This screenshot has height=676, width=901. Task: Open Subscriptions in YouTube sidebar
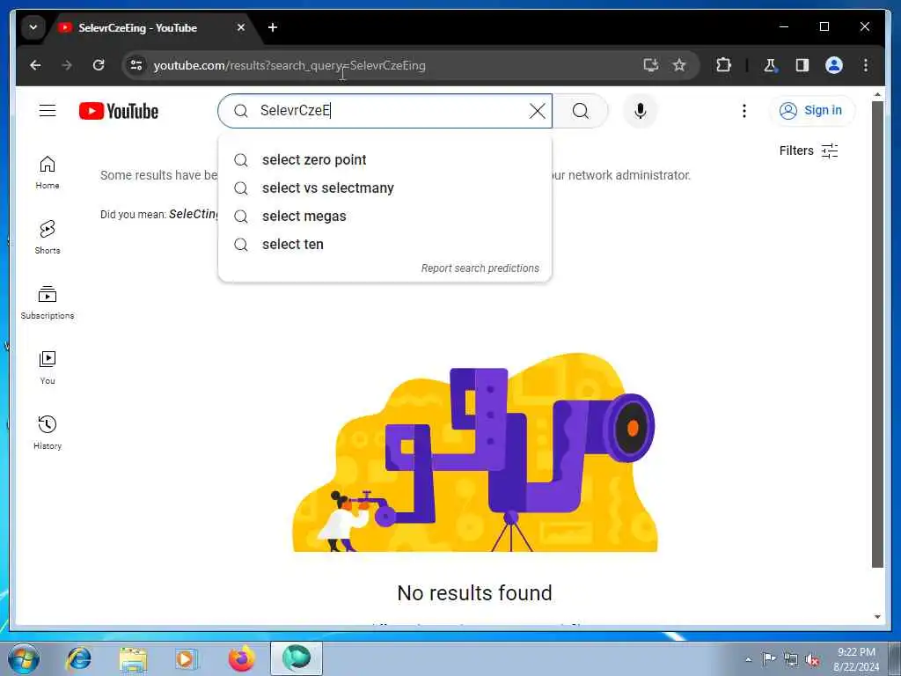tap(48, 303)
